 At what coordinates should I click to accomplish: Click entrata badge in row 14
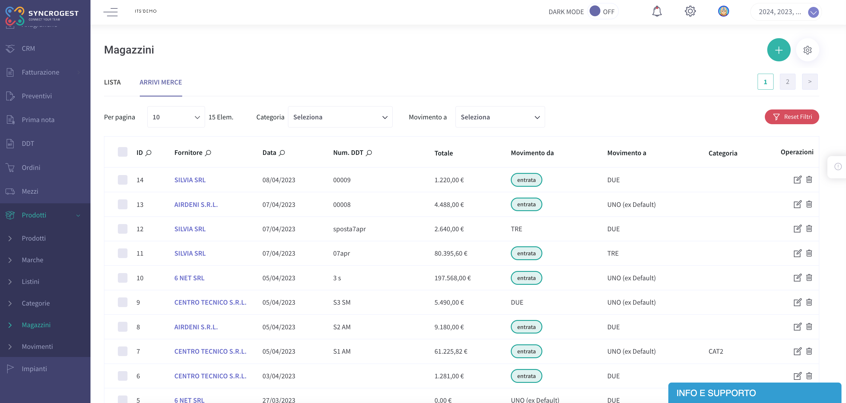pos(526,180)
